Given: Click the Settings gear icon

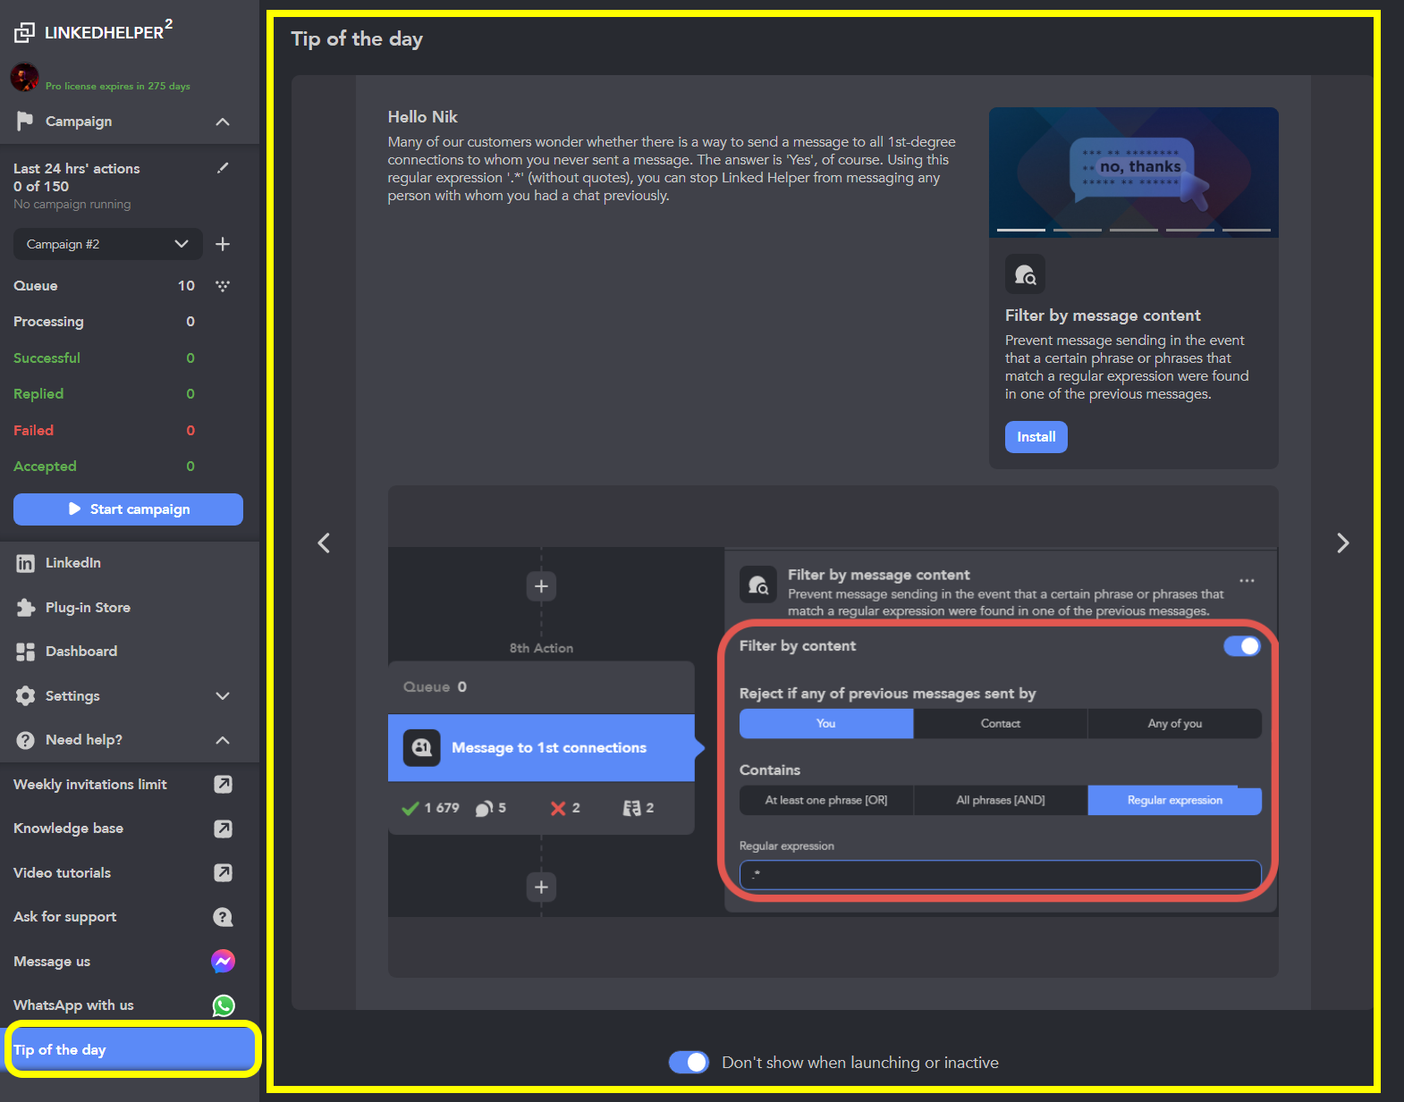Looking at the screenshot, I should pos(26,696).
